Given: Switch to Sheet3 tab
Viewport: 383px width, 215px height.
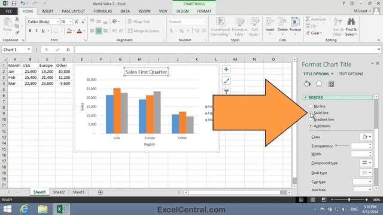Looking at the screenshot, I should coord(78,192).
